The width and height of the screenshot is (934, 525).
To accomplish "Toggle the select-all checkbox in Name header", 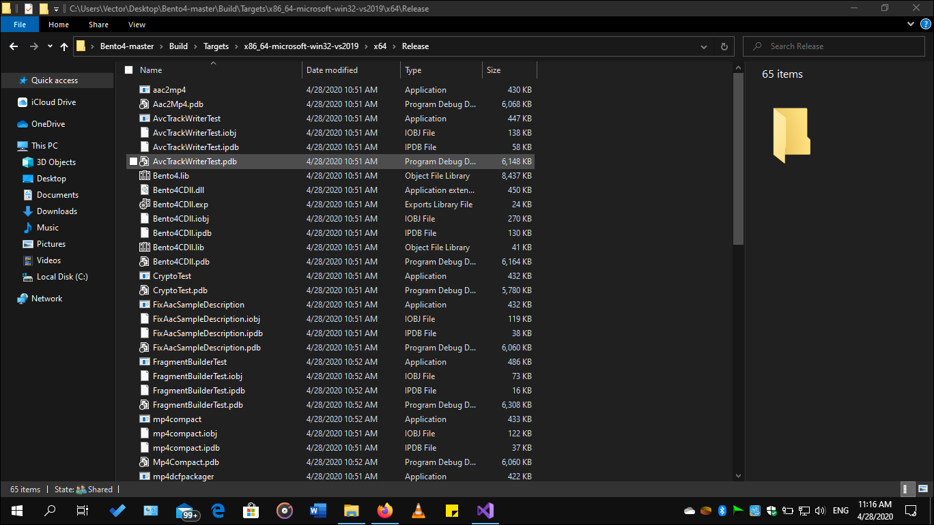I will pyautogui.click(x=128, y=70).
